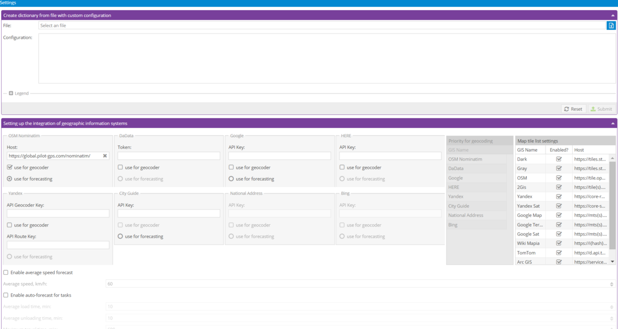The image size is (618, 329).
Task: Click the DaData Token input field
Action: (169, 156)
